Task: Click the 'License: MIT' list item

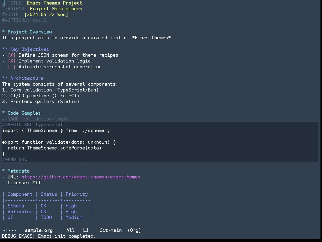Action: point(21,183)
